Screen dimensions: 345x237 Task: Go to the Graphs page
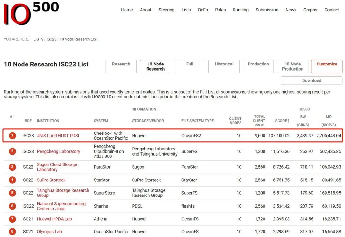310,10
